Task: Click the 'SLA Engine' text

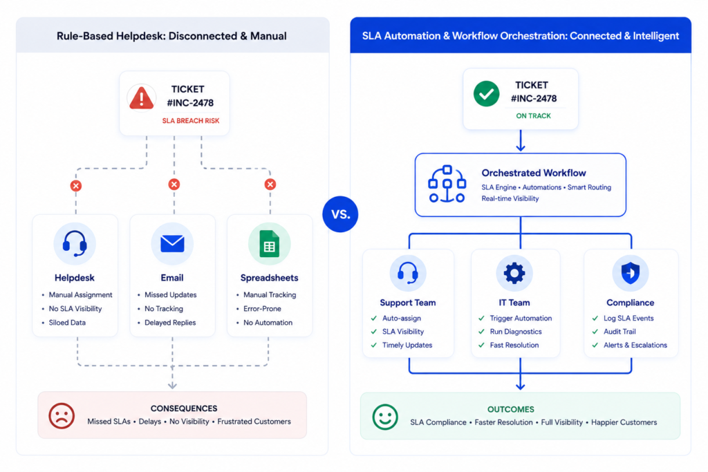Action: point(499,187)
